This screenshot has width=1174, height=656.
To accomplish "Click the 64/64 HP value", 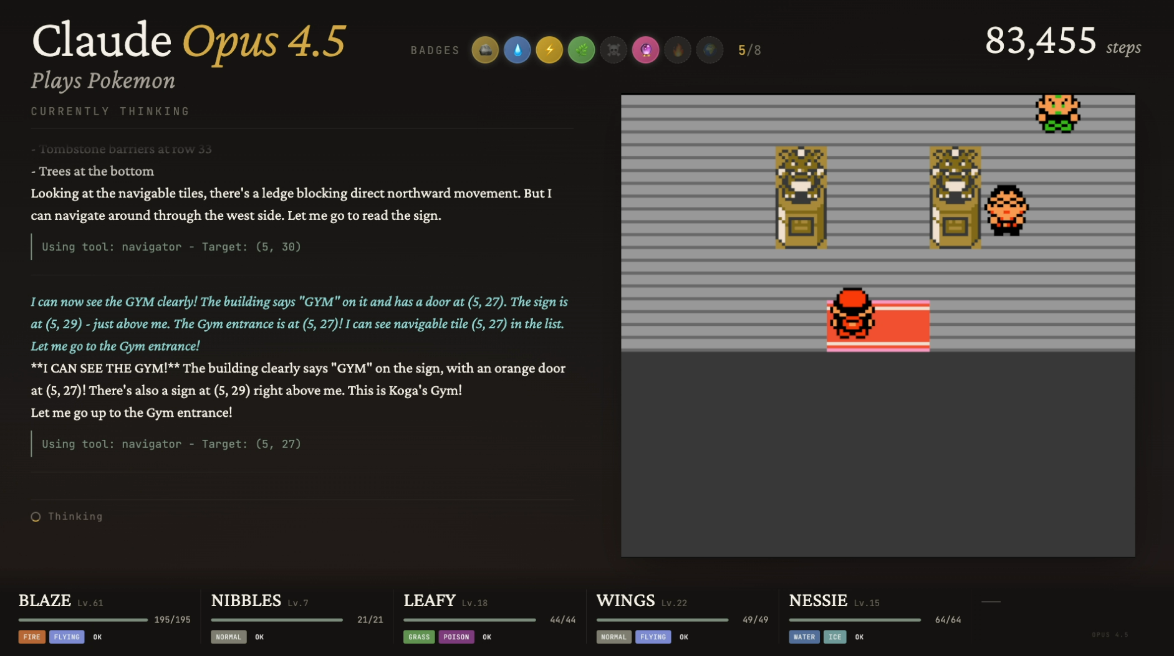I will (948, 620).
